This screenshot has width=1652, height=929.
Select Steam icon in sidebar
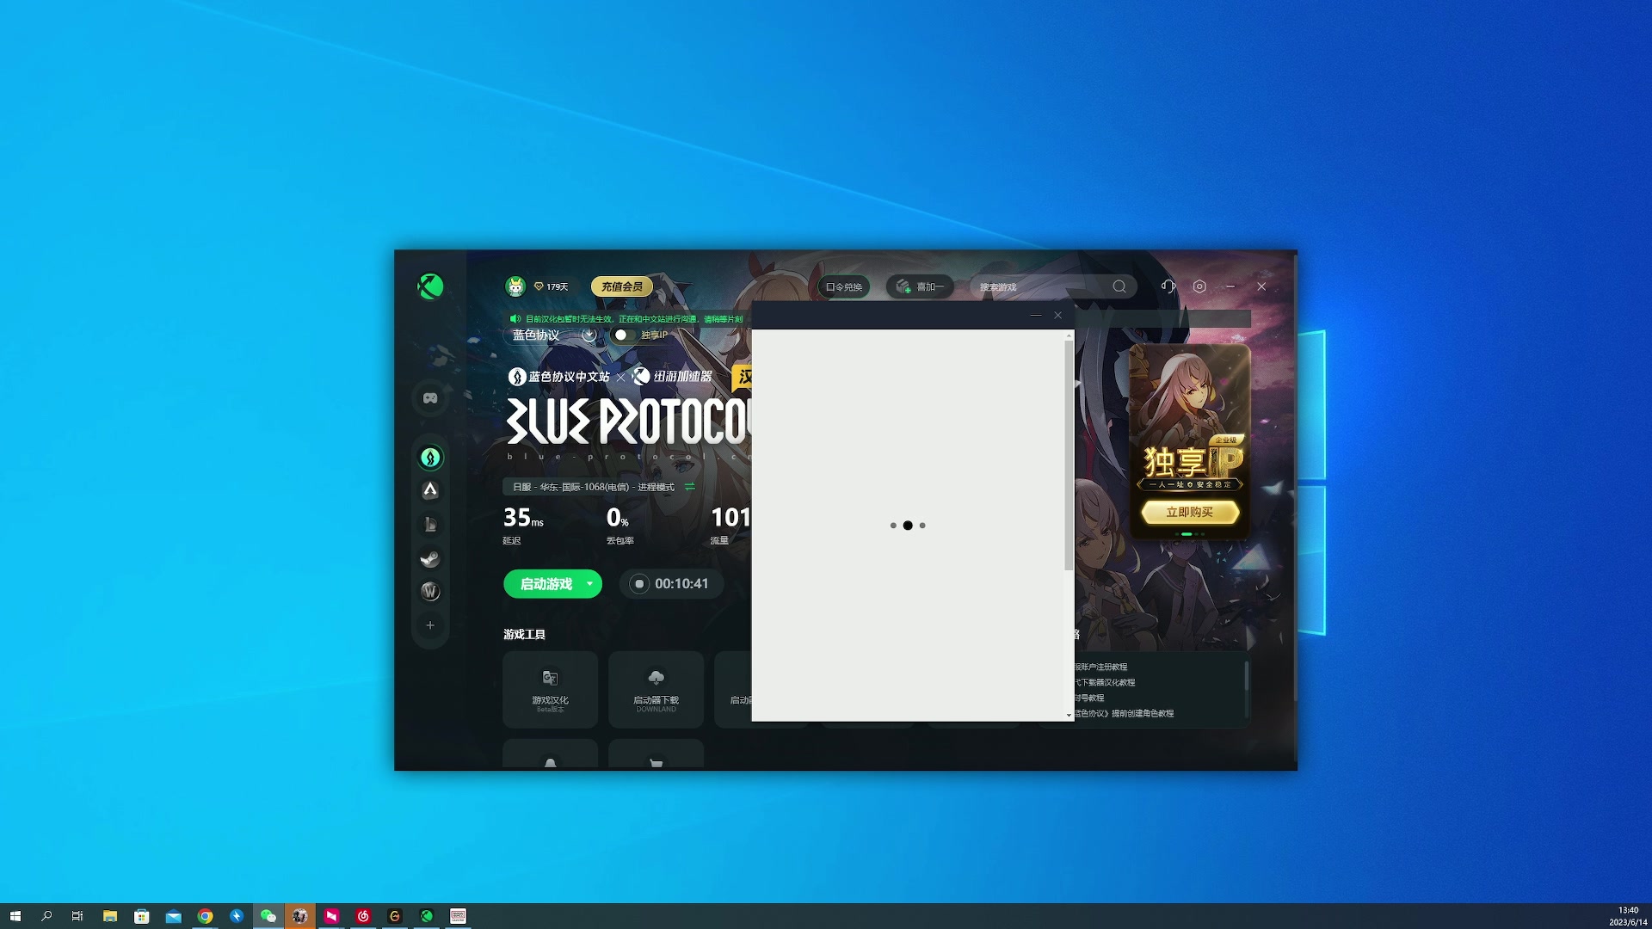click(430, 558)
